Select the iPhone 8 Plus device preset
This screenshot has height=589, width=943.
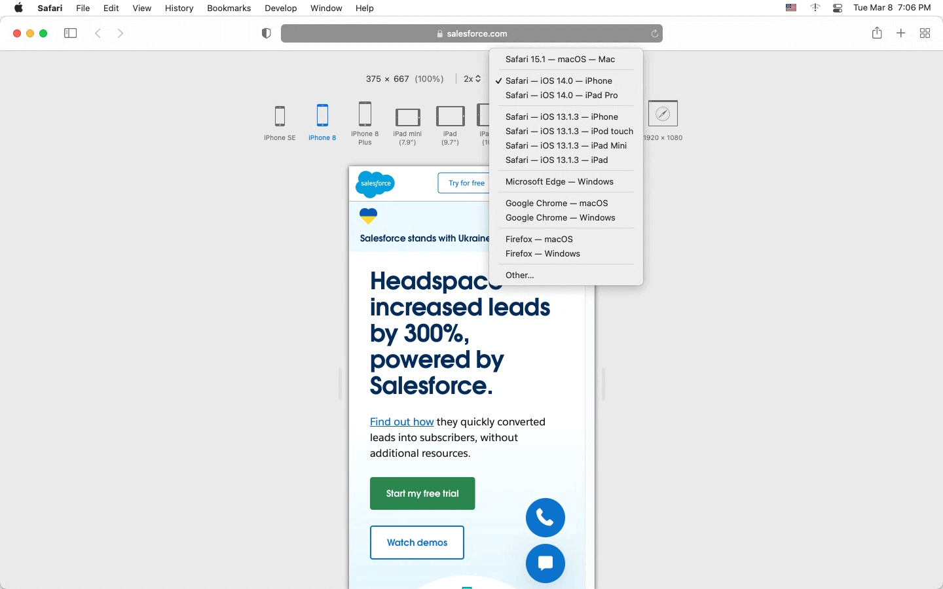(x=365, y=122)
